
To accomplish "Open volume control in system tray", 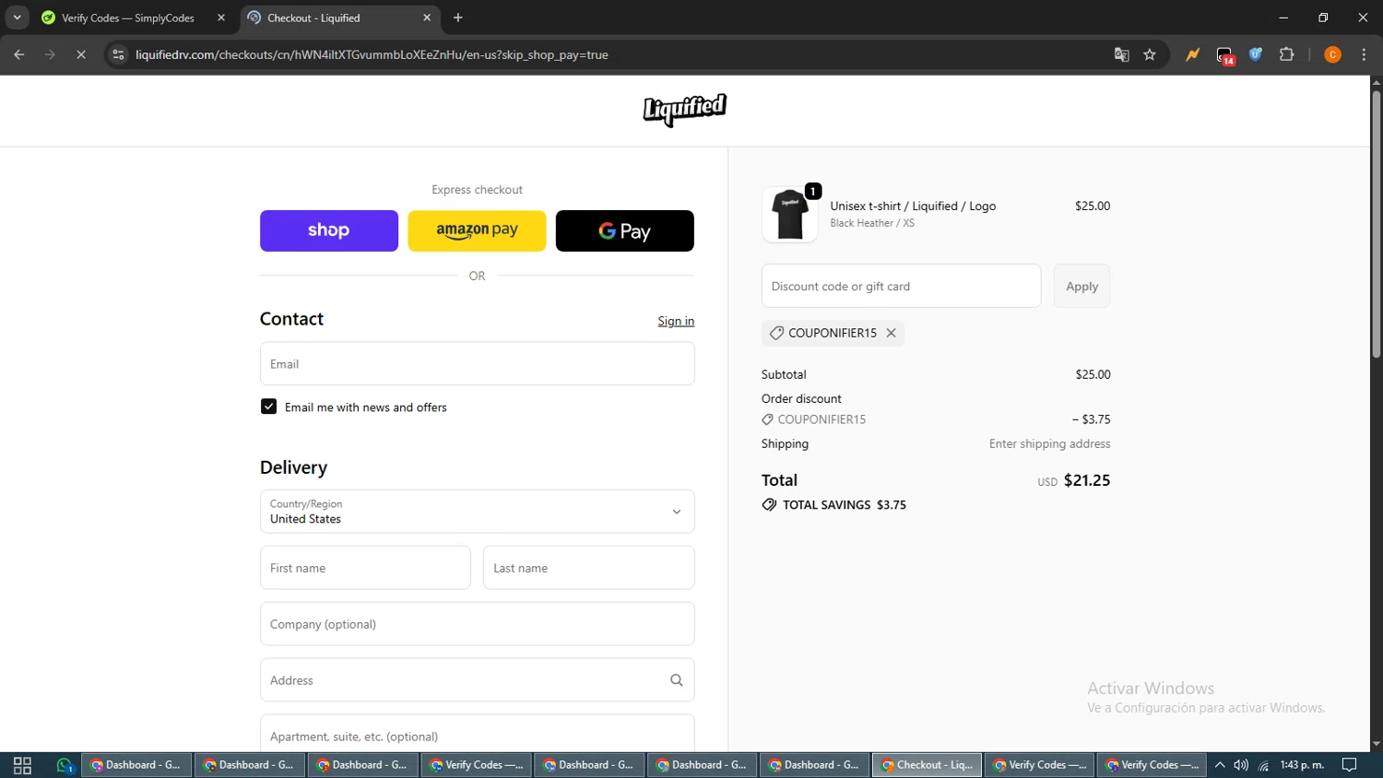I will [1242, 765].
